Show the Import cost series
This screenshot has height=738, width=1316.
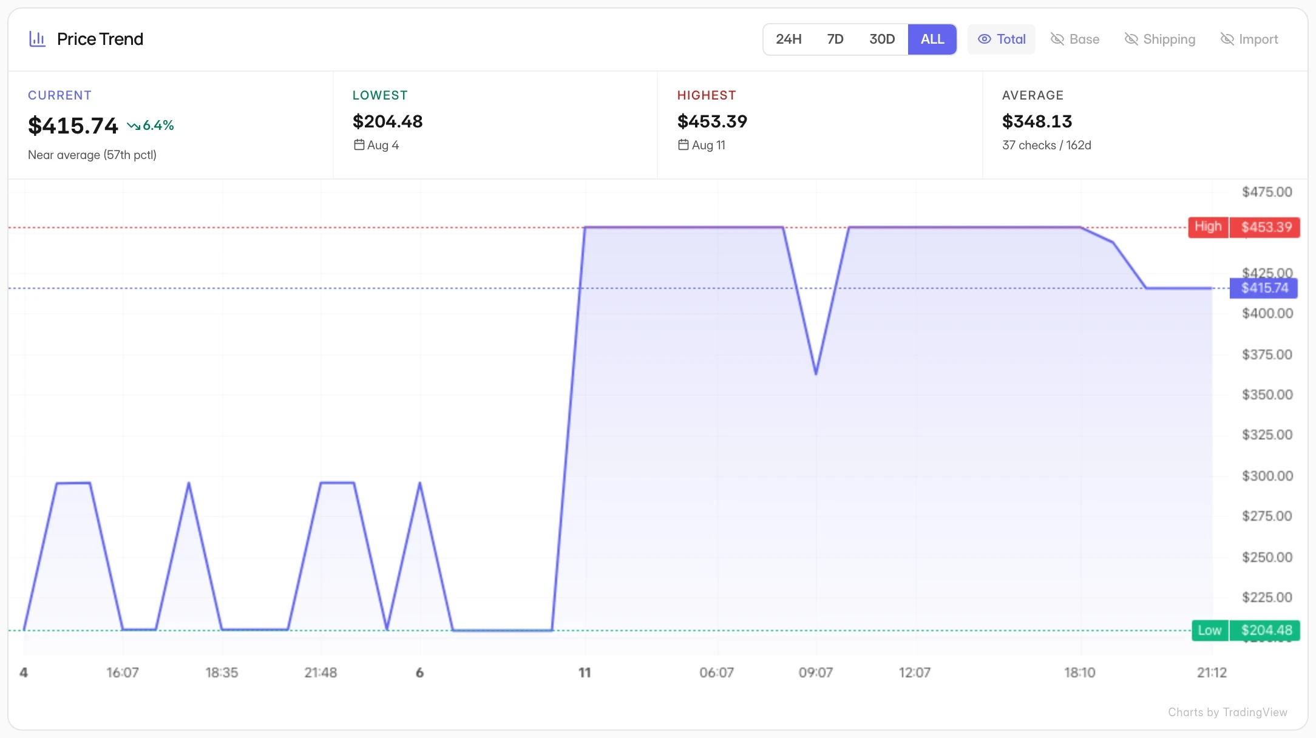1249,39
